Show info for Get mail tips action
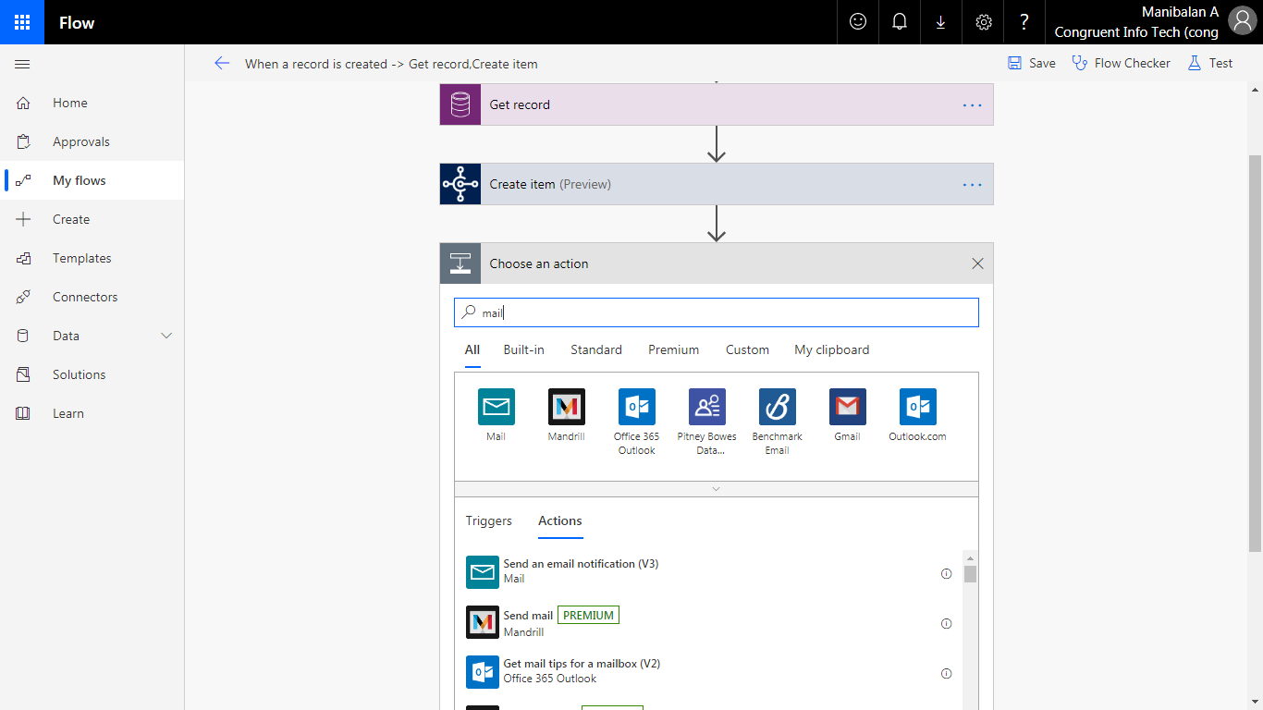 [946, 673]
